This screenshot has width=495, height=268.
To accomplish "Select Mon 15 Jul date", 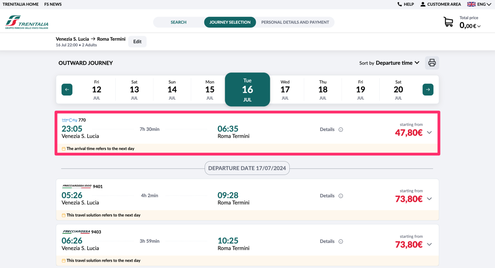I will tap(210, 90).
